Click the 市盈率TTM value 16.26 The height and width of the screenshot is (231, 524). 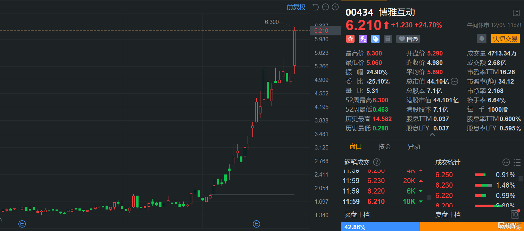(507, 72)
